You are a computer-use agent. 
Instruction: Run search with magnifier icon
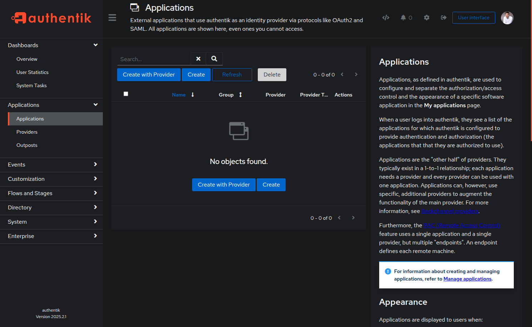(x=214, y=59)
